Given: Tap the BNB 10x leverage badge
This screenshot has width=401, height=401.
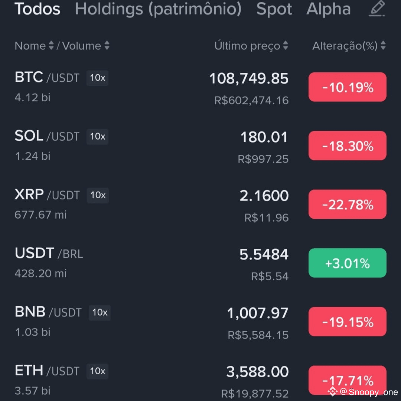Looking at the screenshot, I should pos(100,313).
